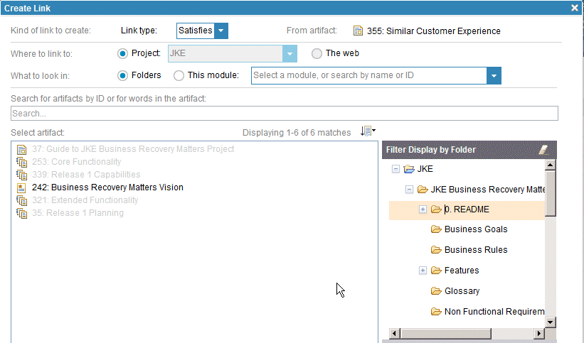Click the document icon for artifact 37

point(21,150)
